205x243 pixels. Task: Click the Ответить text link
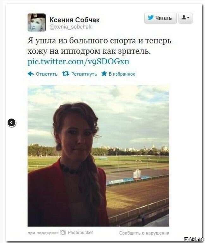(x=47, y=74)
